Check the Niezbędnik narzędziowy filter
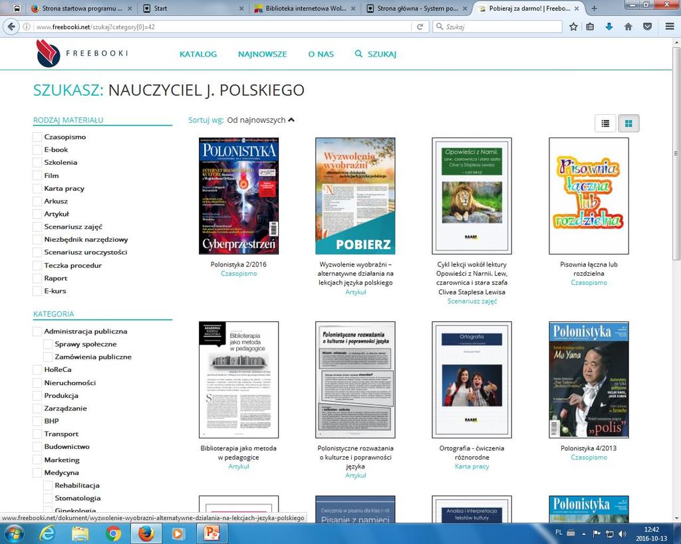681x544 pixels. pos(37,240)
